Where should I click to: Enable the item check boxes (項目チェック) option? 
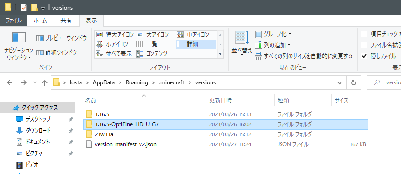coord(364,34)
